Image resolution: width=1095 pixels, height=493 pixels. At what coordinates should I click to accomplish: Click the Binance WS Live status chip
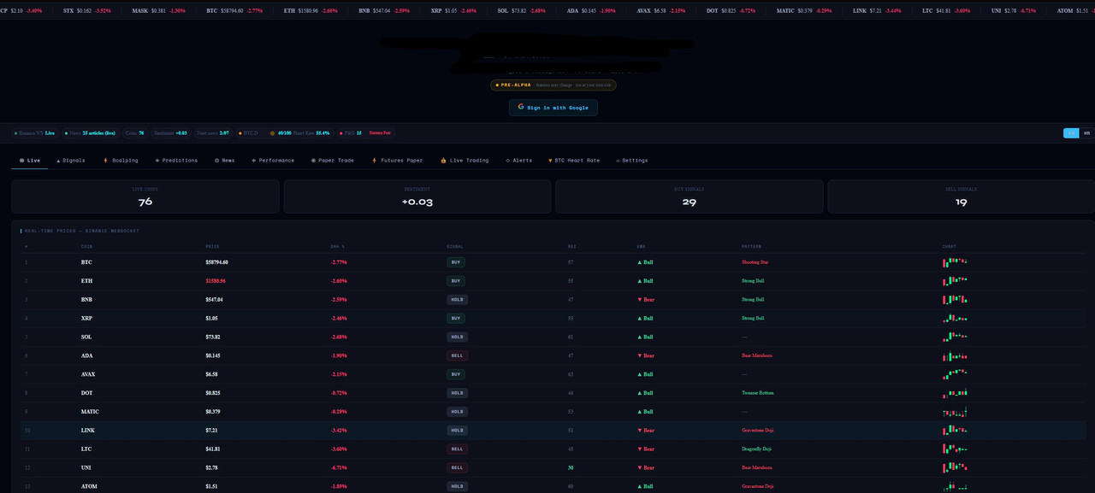(34, 133)
